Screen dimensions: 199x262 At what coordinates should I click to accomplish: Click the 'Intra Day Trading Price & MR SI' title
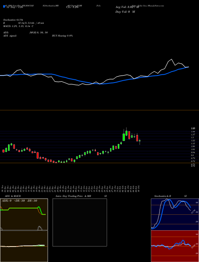click(81, 196)
